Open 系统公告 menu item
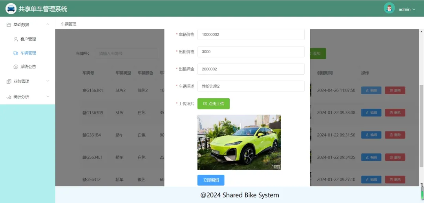 [x=28, y=66]
